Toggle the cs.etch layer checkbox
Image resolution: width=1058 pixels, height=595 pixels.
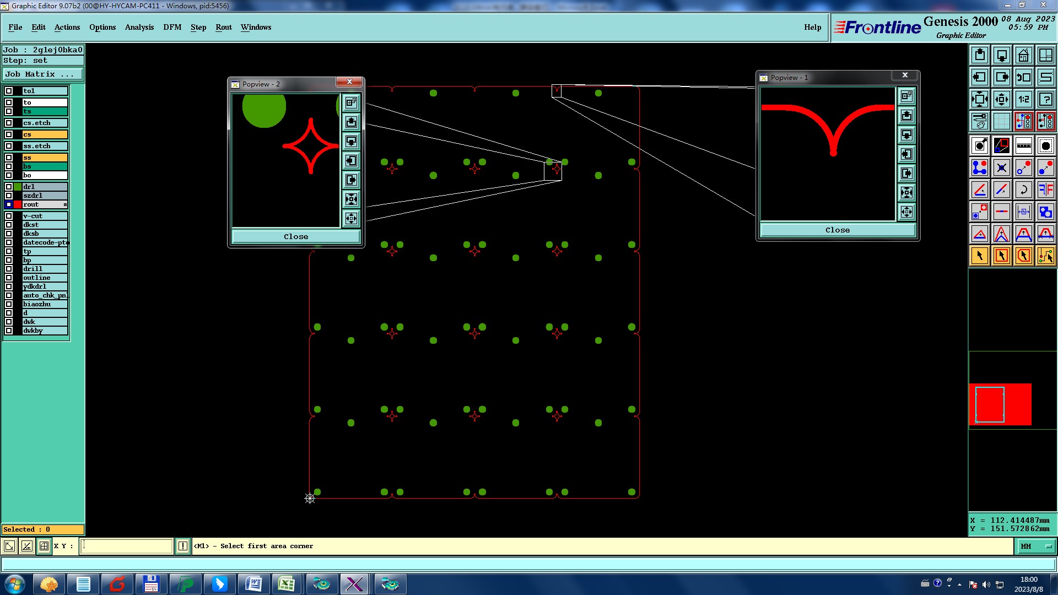[x=9, y=123]
